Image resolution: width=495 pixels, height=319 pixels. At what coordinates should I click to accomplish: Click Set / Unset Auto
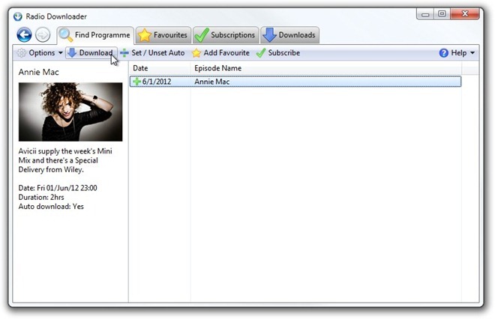coord(152,53)
